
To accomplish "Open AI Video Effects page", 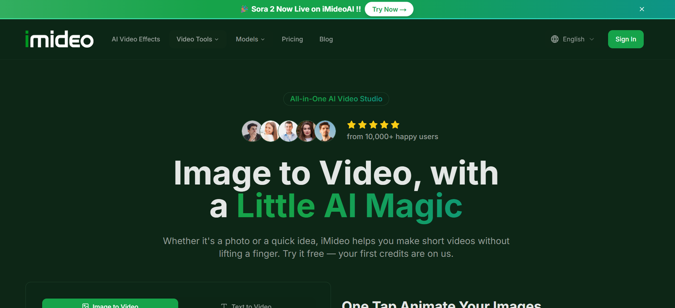I will point(136,39).
